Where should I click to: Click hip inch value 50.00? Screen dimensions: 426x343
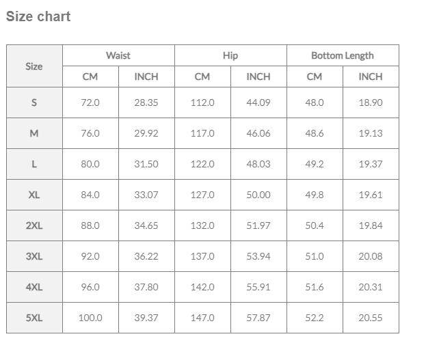pyautogui.click(x=258, y=195)
